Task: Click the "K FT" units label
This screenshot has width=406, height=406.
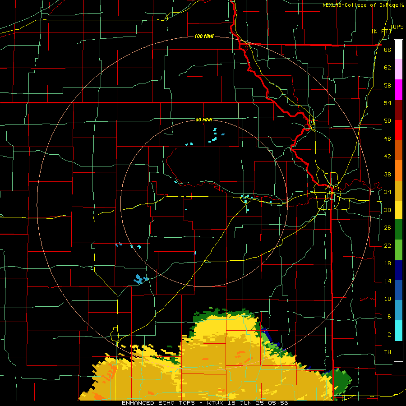Action: click(381, 31)
